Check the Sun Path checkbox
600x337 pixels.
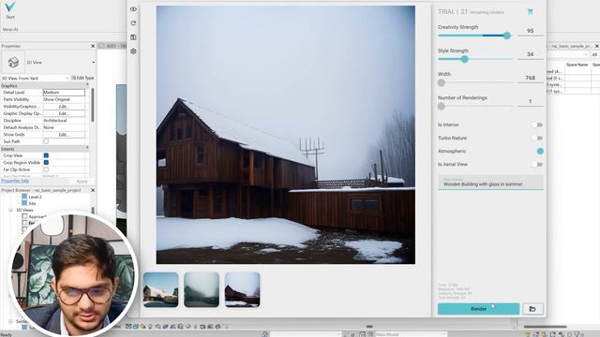click(x=46, y=141)
